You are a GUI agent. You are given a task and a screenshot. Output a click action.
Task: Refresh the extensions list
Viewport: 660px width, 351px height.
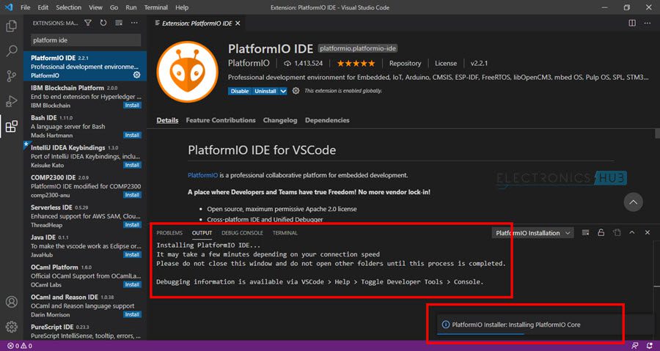(103, 23)
